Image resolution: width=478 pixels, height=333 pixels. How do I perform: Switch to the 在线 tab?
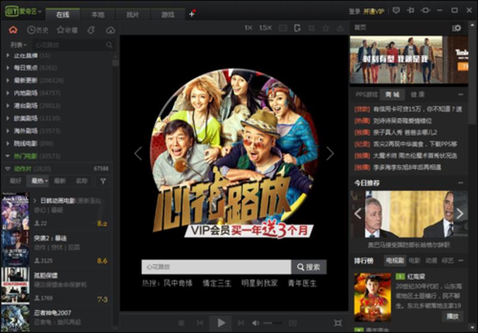(x=63, y=14)
